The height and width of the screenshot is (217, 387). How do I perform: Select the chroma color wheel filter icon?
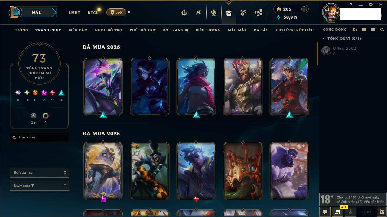click(46, 116)
